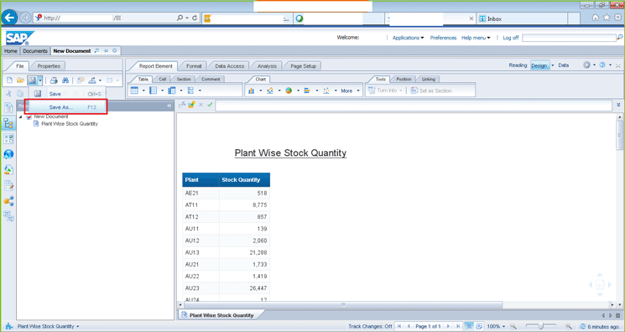Switch to the File tab
Viewport: 625px width, 332px height.
(x=20, y=66)
